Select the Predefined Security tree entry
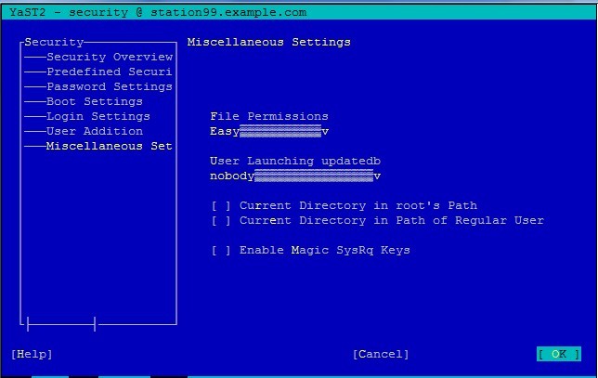This screenshot has width=598, height=378. (x=110, y=72)
